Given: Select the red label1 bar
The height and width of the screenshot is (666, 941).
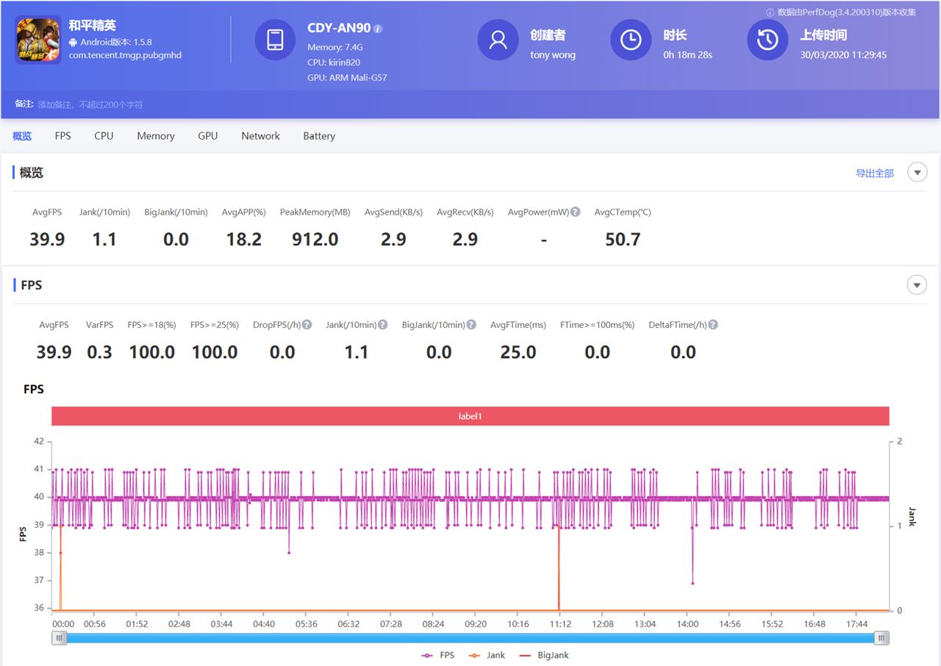Looking at the screenshot, I should click(x=470, y=416).
